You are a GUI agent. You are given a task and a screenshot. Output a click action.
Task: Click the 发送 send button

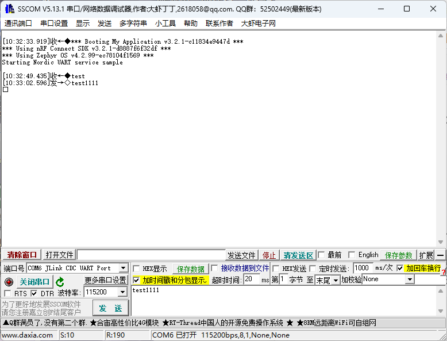pyautogui.click(x=111, y=308)
